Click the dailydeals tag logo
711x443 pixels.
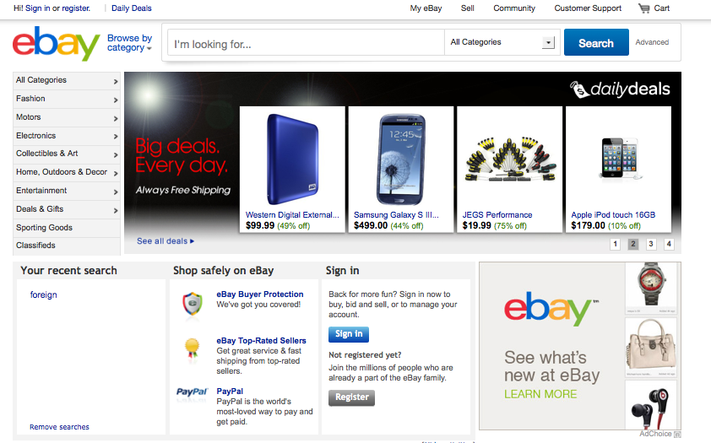coord(621,89)
